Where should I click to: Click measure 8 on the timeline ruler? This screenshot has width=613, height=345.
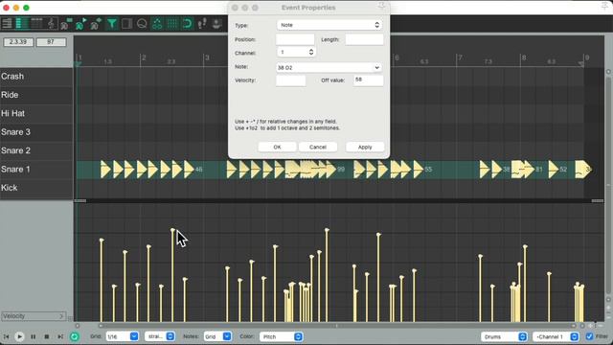click(x=524, y=58)
